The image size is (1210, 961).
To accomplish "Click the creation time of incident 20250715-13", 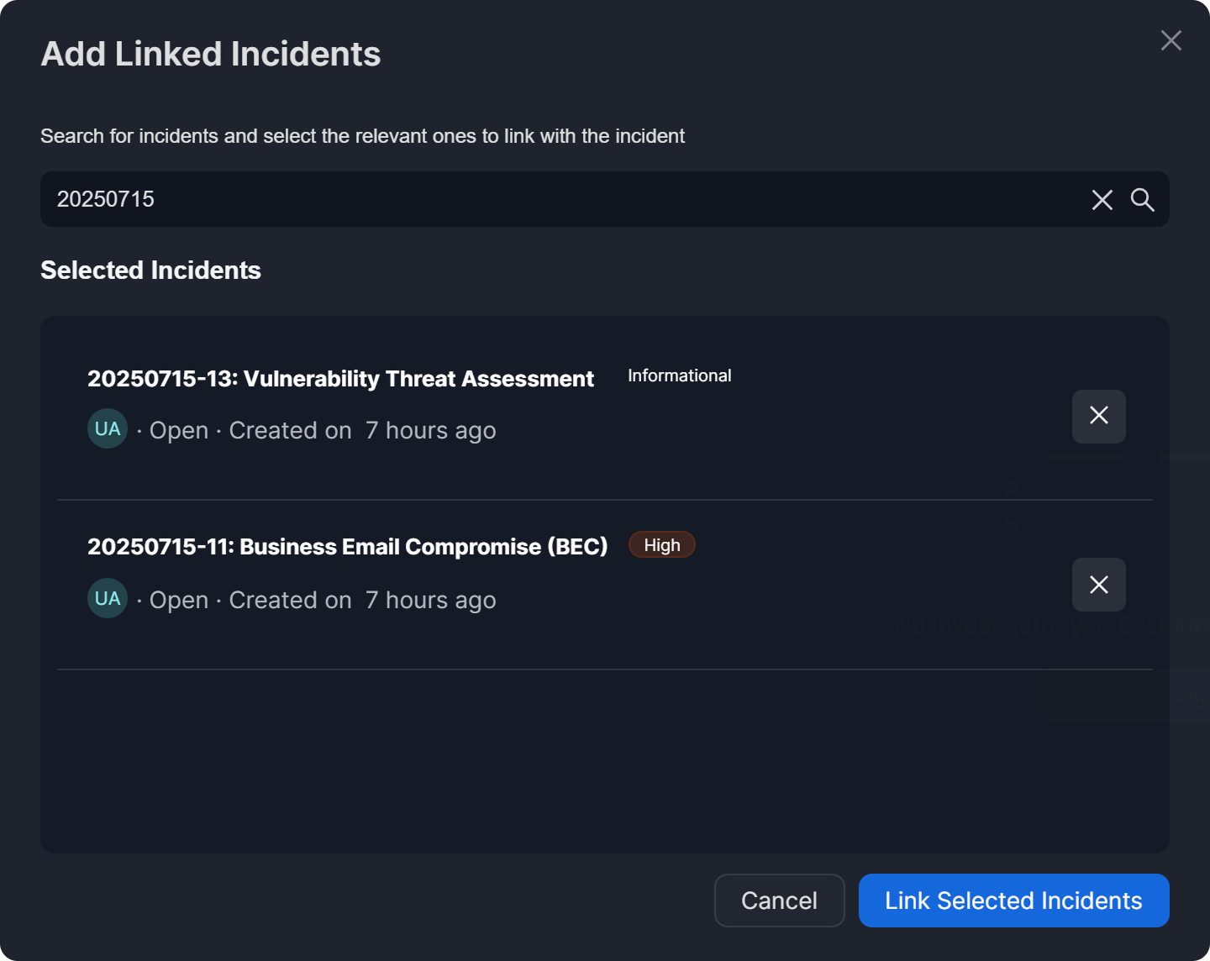I will (x=430, y=430).
